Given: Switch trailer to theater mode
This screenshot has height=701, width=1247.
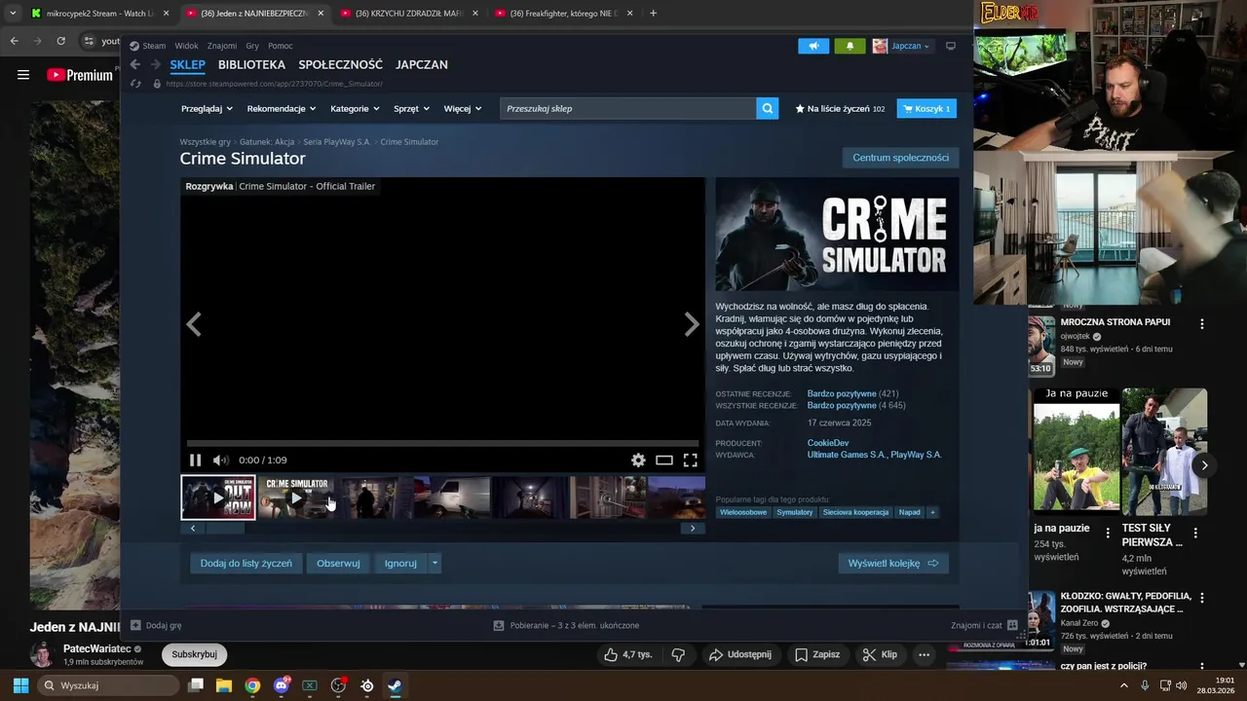Looking at the screenshot, I should [664, 461].
